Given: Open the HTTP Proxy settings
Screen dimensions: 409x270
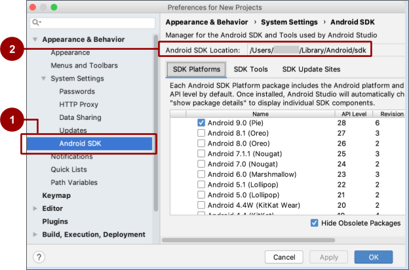Looking at the screenshot, I should point(79,104).
